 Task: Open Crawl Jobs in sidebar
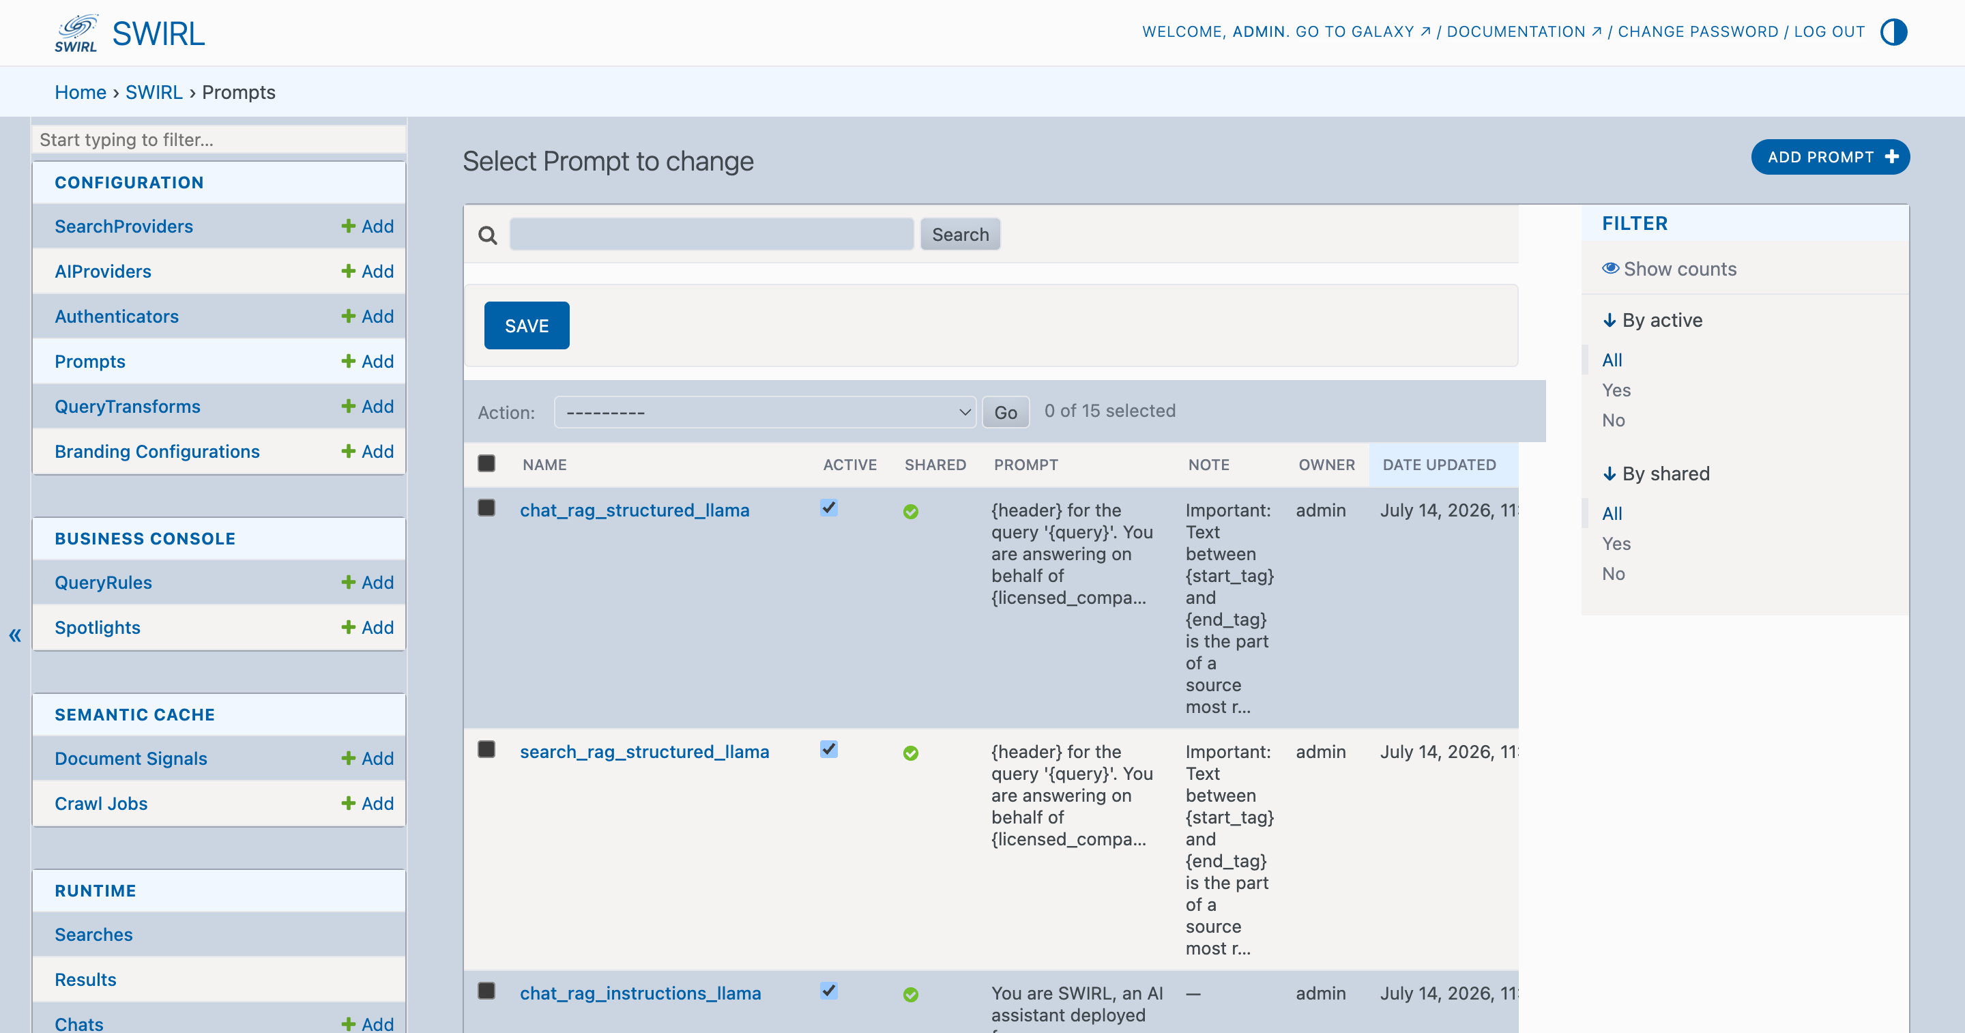click(102, 803)
